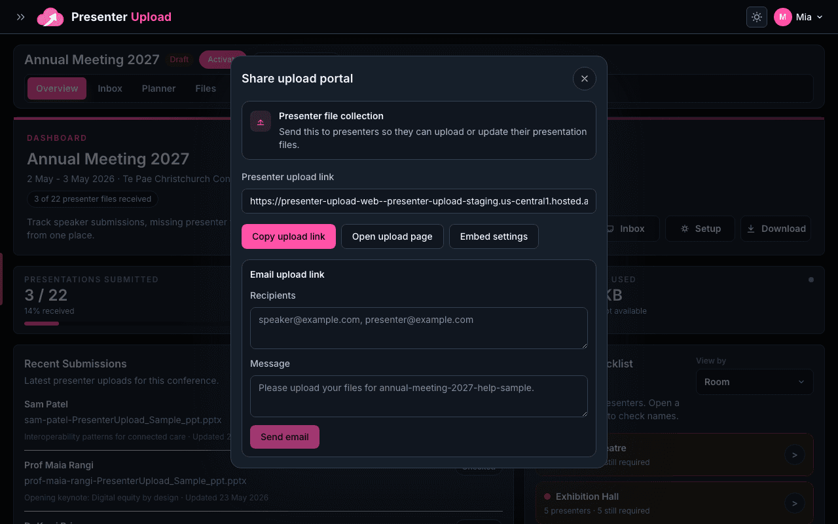The height and width of the screenshot is (524, 838).
Task: Send email button
Action: click(285, 437)
